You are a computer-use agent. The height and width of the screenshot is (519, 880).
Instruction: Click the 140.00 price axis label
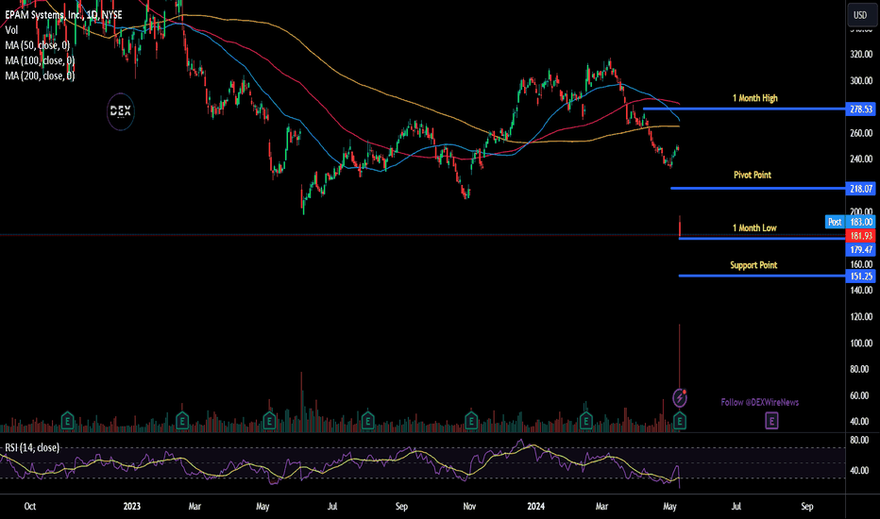click(861, 290)
